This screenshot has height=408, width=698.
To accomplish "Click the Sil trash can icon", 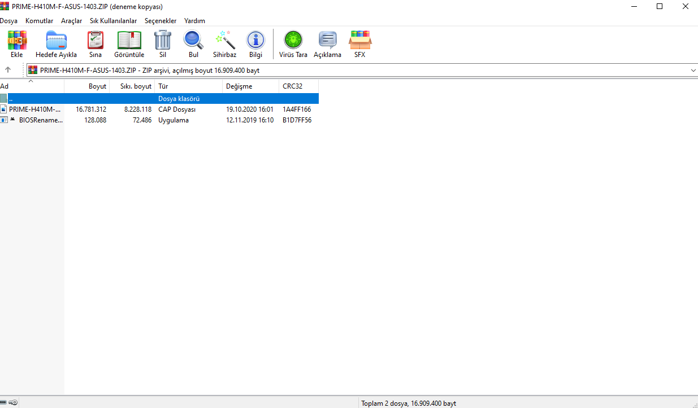I will (163, 41).
